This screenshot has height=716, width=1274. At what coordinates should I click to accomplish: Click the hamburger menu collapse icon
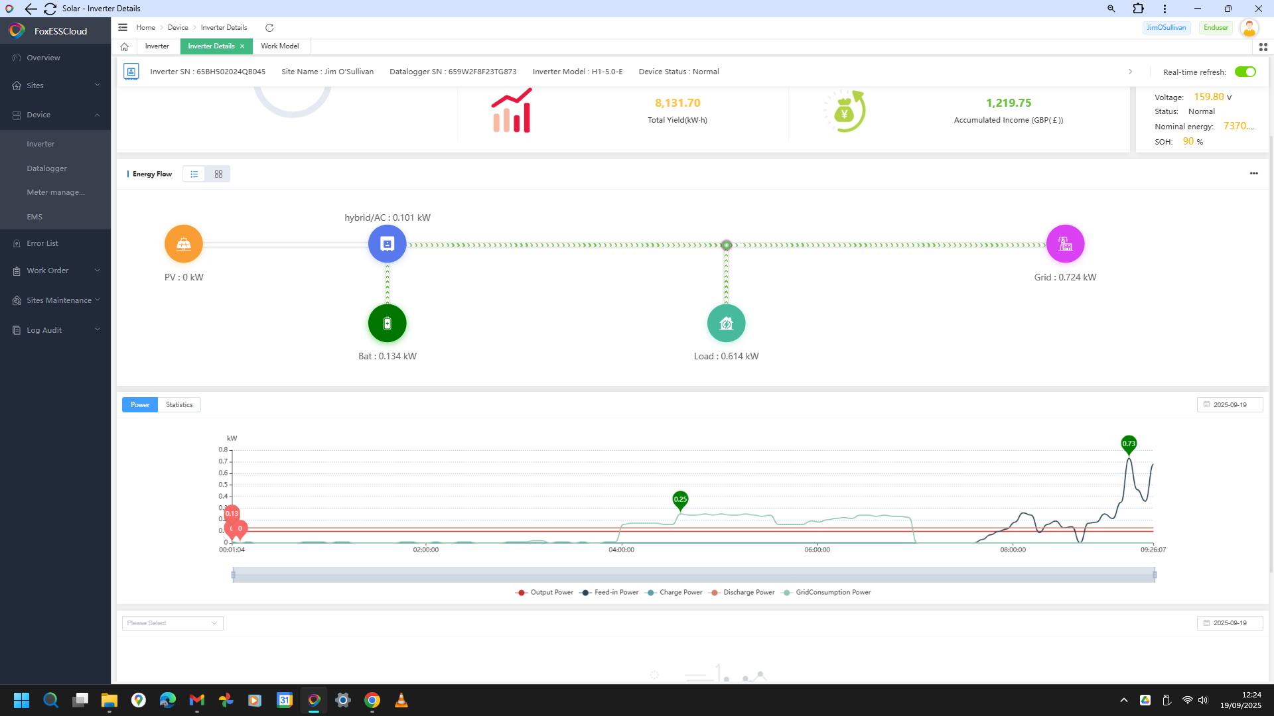click(123, 28)
